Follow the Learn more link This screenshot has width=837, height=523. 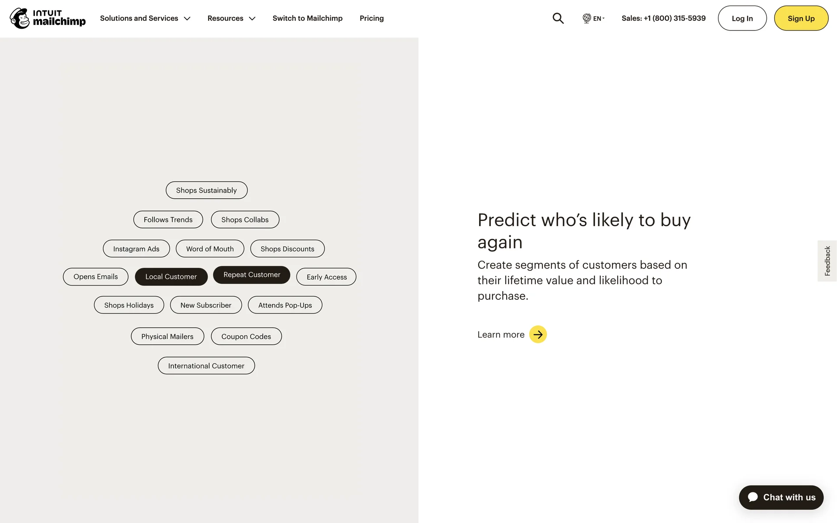click(501, 335)
